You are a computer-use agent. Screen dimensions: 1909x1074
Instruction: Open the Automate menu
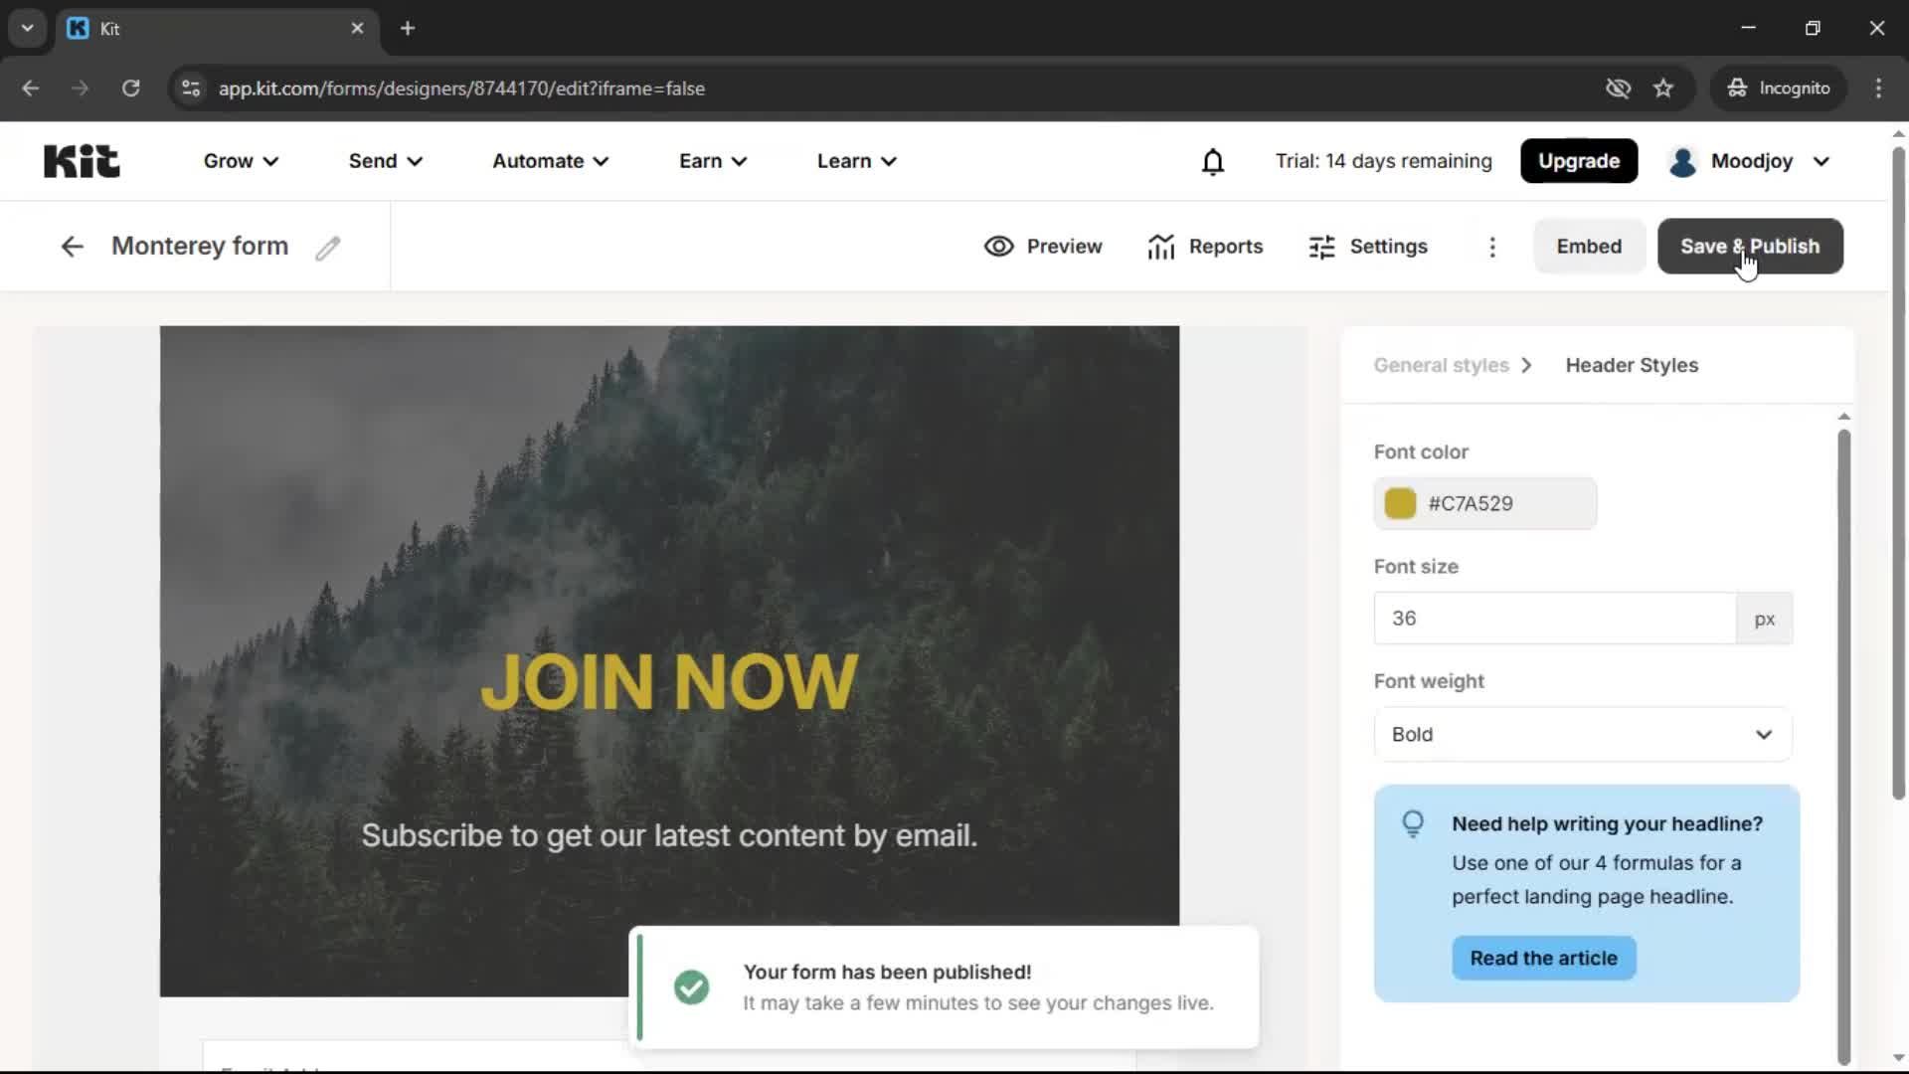tap(549, 160)
